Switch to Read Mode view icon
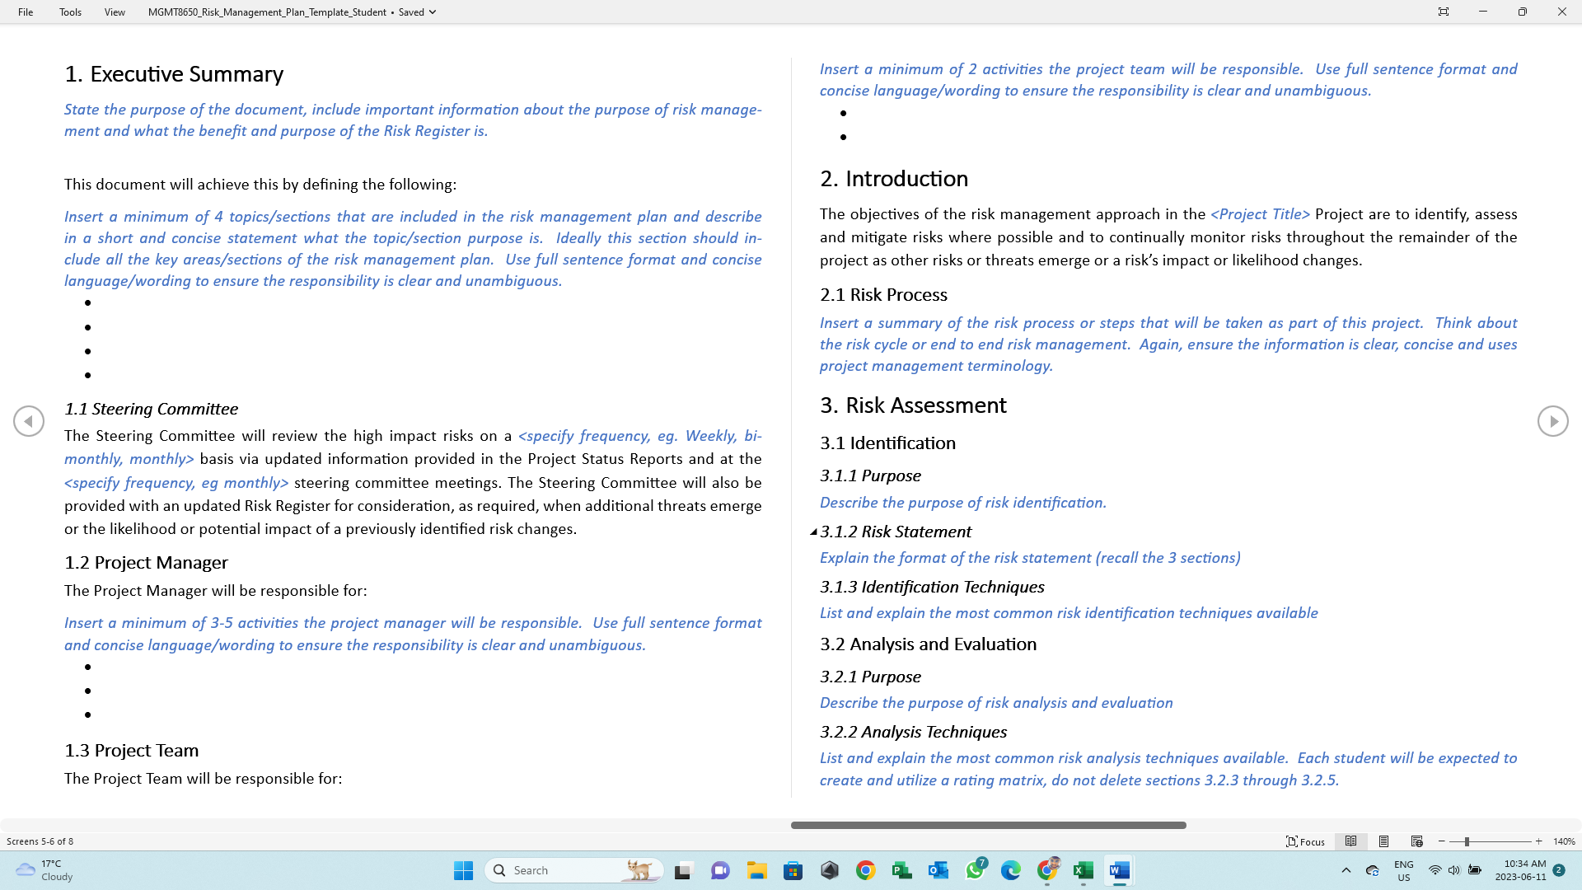This screenshot has height=890, width=1582. [1350, 841]
